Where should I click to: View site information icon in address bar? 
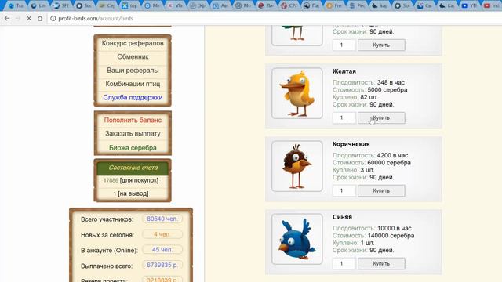(x=53, y=19)
